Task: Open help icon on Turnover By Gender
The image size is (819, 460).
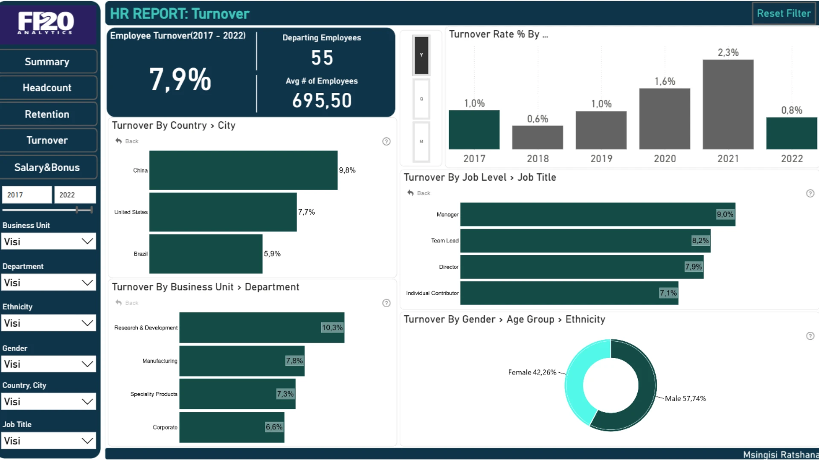Action: coord(810,336)
